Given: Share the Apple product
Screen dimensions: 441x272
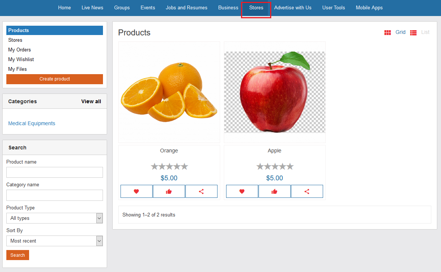Looking at the screenshot, I should click(x=307, y=192).
